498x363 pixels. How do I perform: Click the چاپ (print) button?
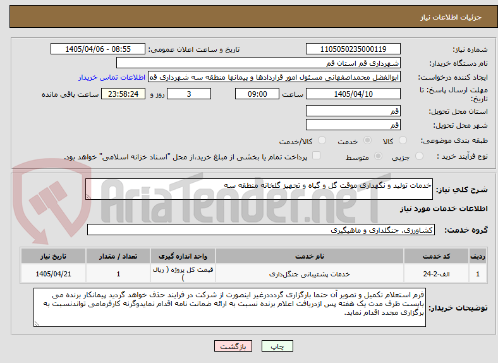tap(277, 346)
